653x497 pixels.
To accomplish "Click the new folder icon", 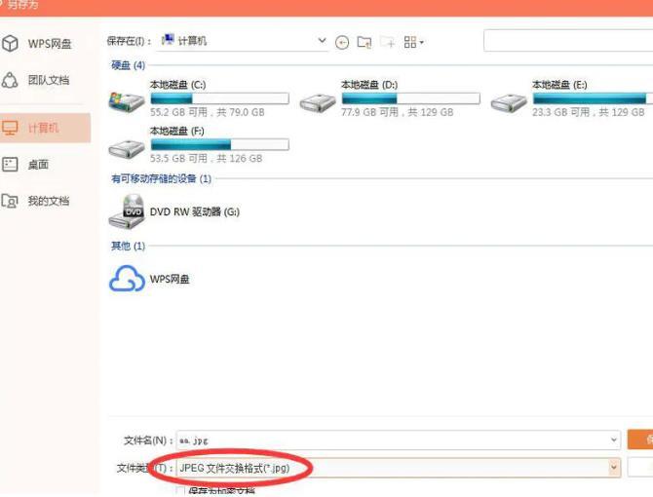I will point(387,42).
